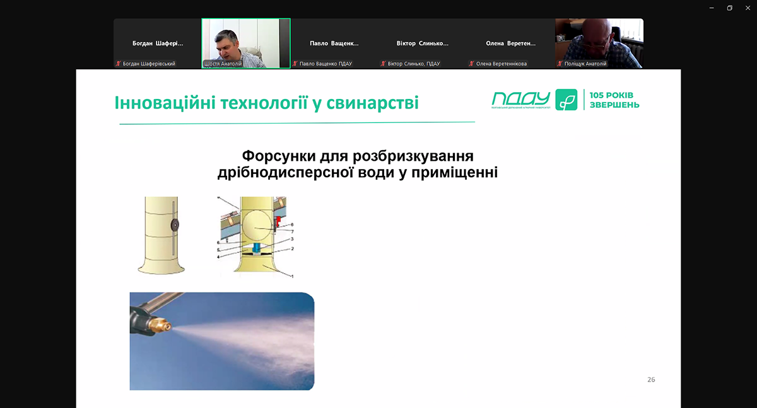The width and height of the screenshot is (757, 408).
Task: Click the slide page number 26
Action: pyautogui.click(x=651, y=380)
